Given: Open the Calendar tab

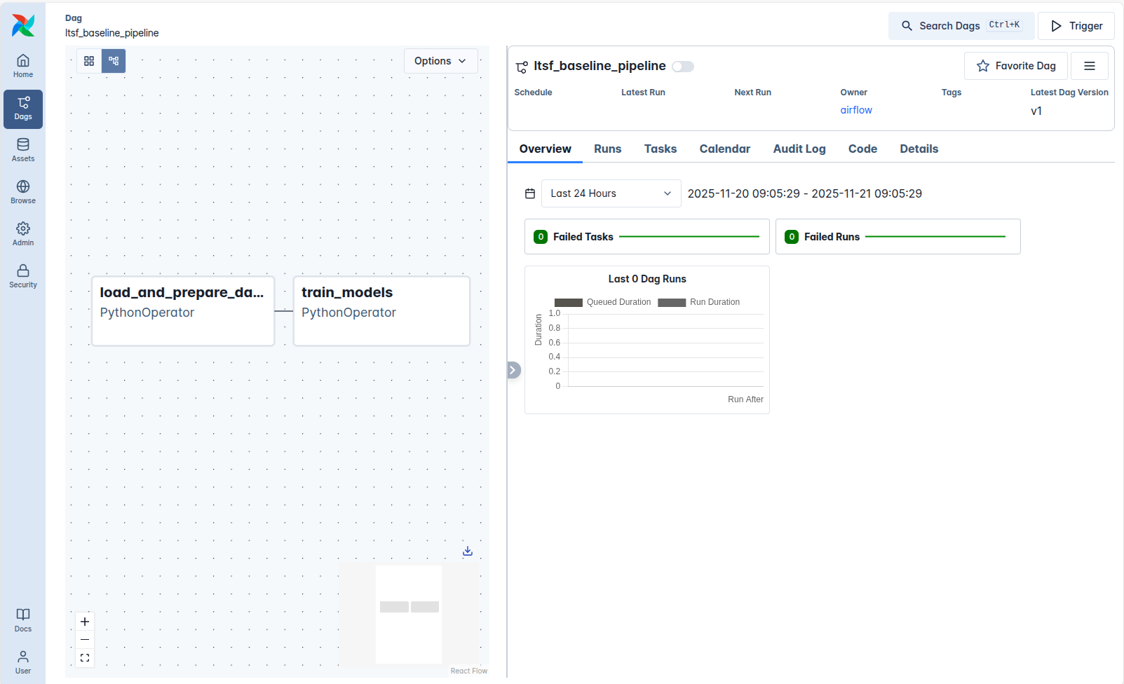Looking at the screenshot, I should [725, 149].
